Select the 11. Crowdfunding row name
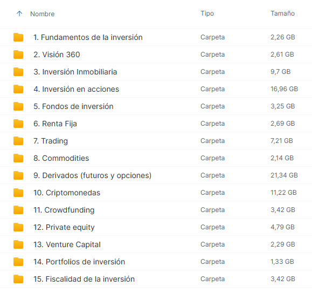The width and height of the screenshot is (312, 300). 64,210
